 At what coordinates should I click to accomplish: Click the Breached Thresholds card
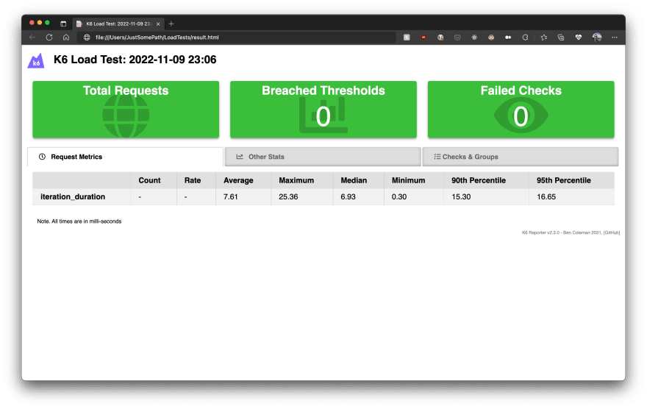coord(323,110)
